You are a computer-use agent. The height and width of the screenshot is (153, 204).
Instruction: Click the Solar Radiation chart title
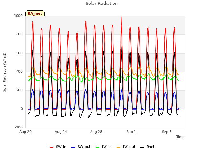coord(102,4)
